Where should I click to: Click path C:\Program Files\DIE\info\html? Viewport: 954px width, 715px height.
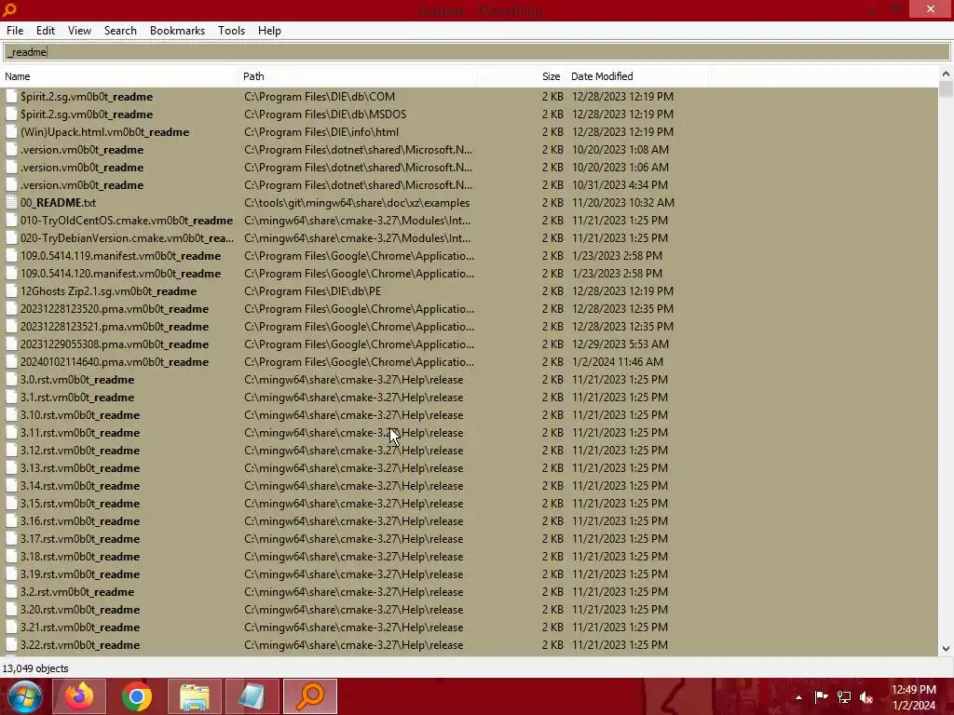coord(321,132)
